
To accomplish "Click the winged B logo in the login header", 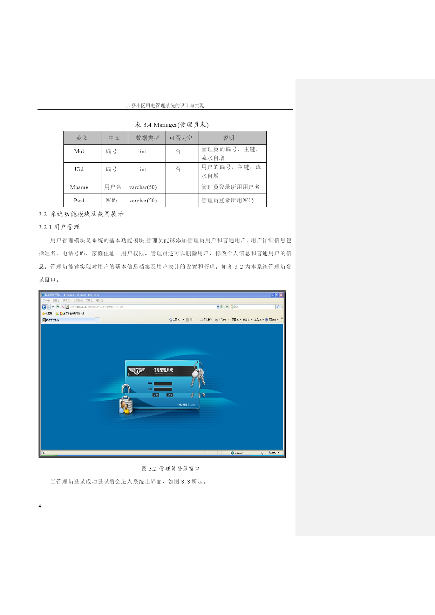I will 137,371.
